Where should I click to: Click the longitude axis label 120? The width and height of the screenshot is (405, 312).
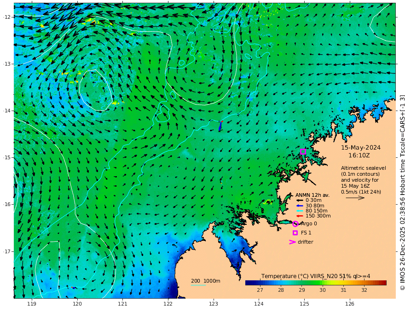point(77,304)
